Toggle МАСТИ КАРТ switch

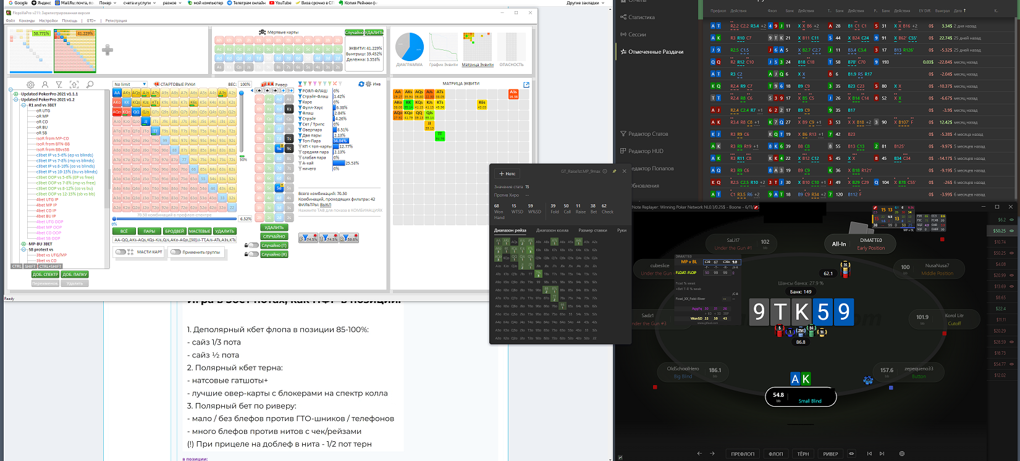[x=121, y=252]
